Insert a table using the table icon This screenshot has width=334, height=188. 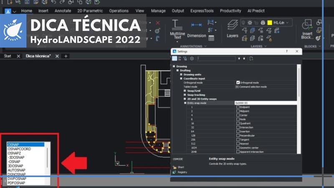coord(211,38)
